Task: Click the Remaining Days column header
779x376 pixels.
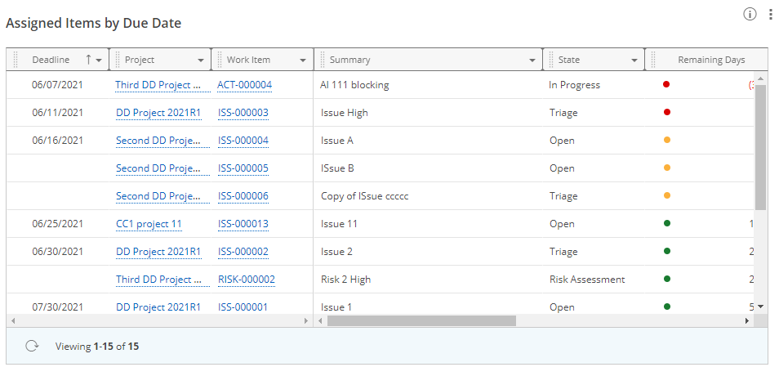Action: coord(710,60)
